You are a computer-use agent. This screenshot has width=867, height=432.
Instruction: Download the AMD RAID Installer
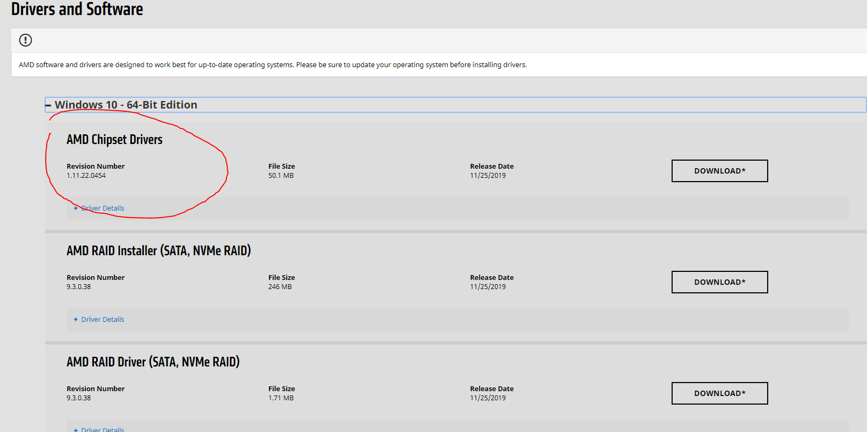tap(719, 282)
